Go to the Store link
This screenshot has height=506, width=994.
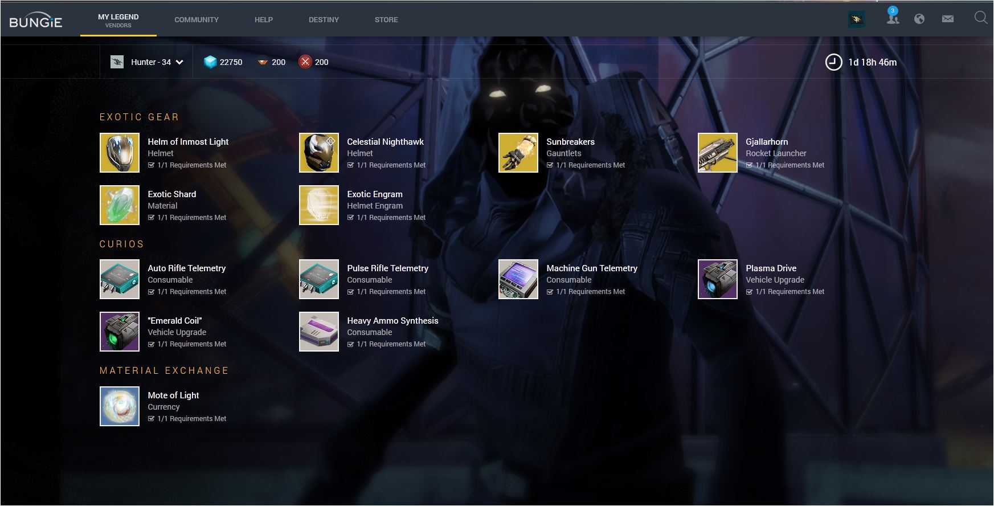click(386, 19)
